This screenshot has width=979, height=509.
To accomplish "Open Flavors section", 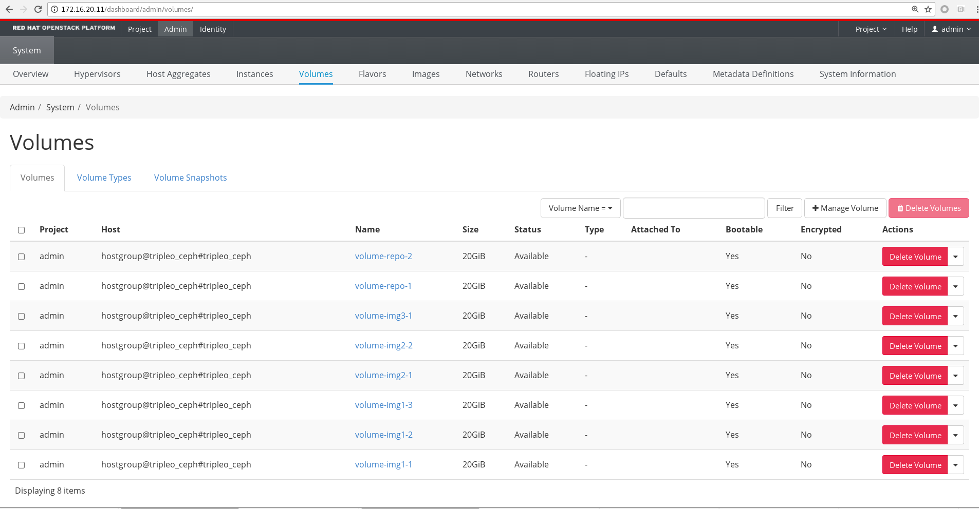I will (x=372, y=74).
